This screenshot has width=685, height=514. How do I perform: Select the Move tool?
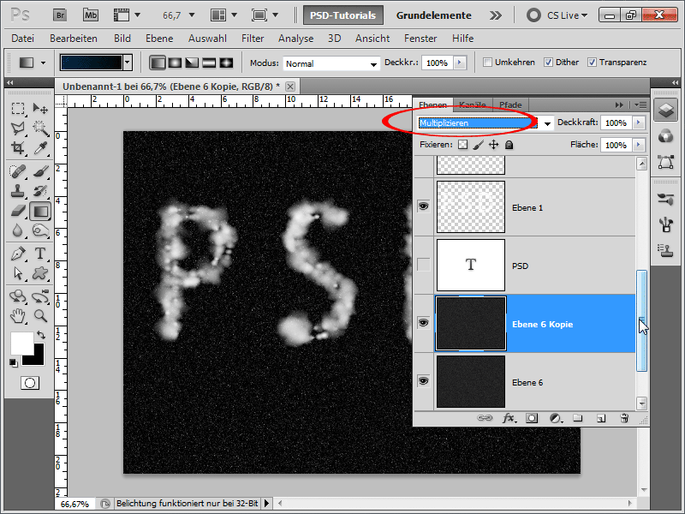pyautogui.click(x=40, y=108)
